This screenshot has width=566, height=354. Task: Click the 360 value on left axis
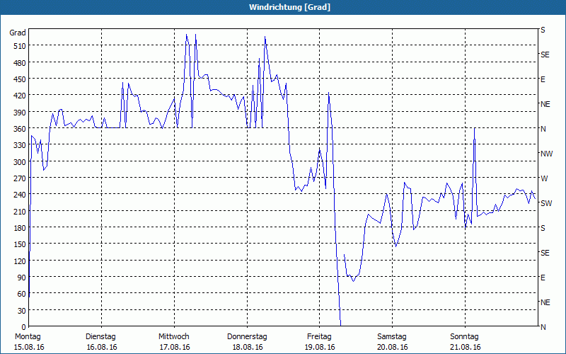tap(20, 129)
